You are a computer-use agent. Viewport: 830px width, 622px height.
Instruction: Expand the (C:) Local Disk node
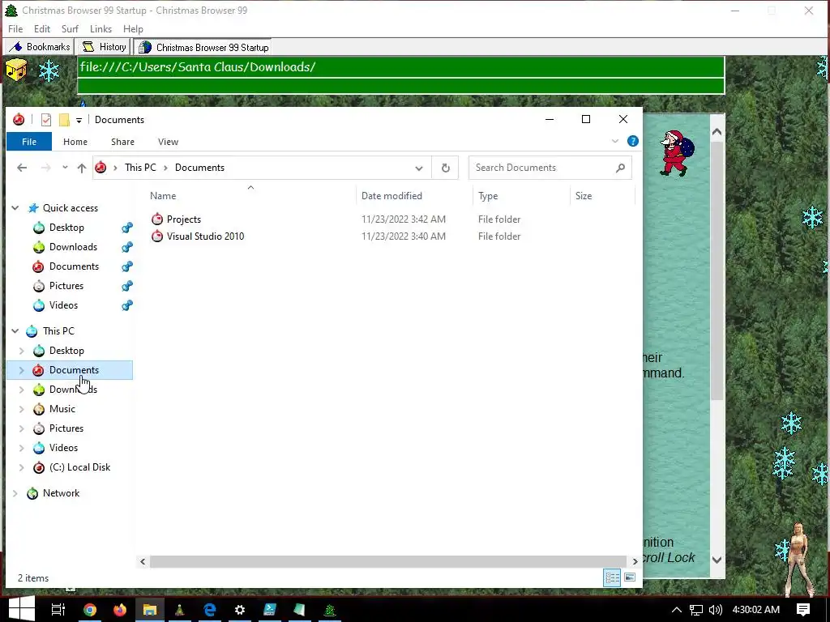click(x=21, y=467)
